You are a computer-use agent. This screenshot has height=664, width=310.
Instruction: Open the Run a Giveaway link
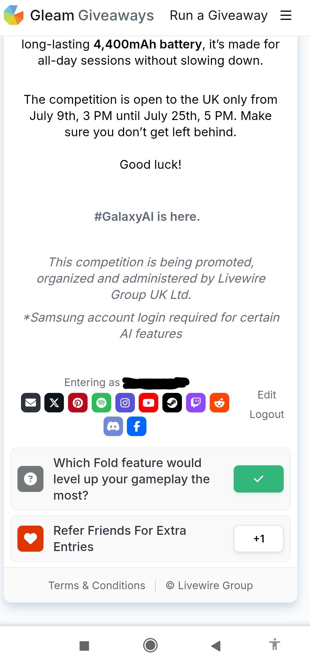pyautogui.click(x=219, y=15)
